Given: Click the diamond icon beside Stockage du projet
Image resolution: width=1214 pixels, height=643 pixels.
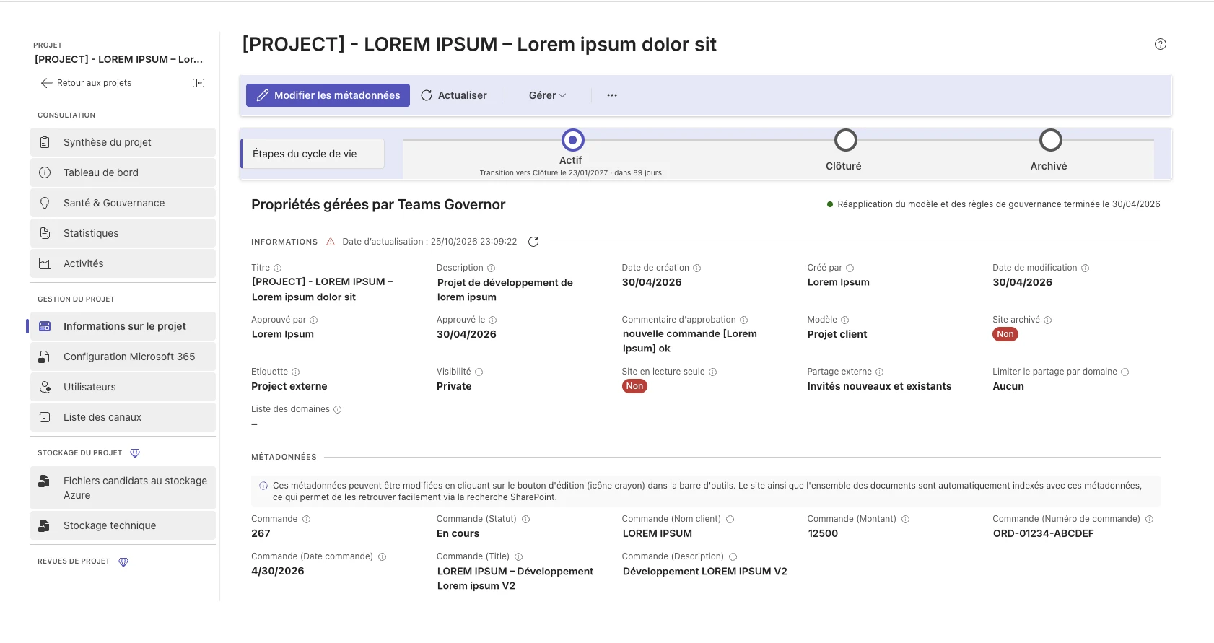Looking at the screenshot, I should pos(135,453).
